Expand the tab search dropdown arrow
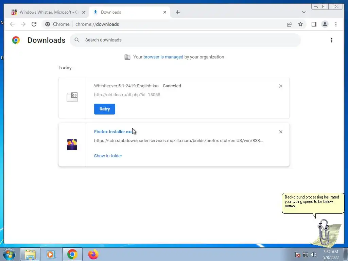This screenshot has width=348, height=261. tap(303, 12)
